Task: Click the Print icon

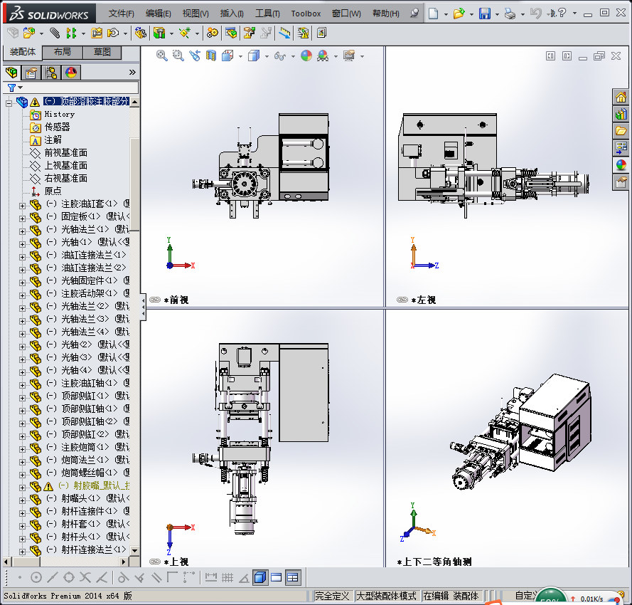Action: (x=510, y=14)
